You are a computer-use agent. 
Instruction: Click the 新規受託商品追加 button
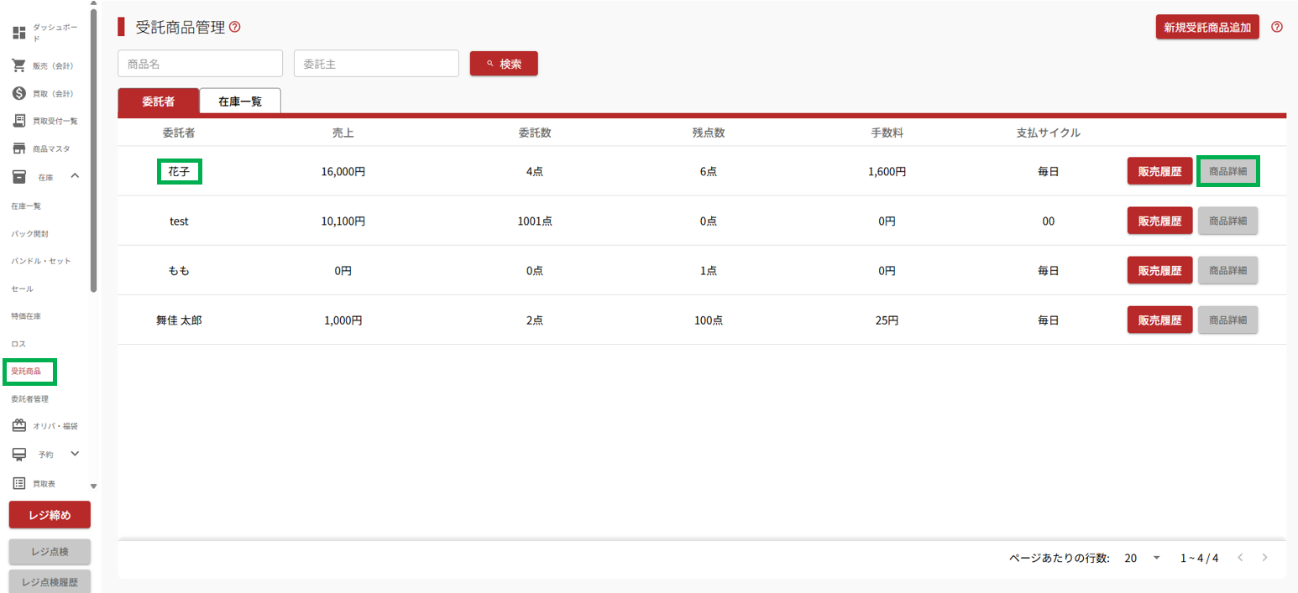coord(1206,27)
